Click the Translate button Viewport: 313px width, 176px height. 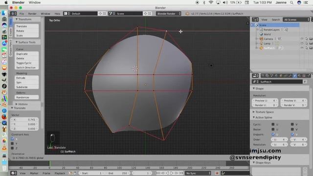[x=26, y=26]
